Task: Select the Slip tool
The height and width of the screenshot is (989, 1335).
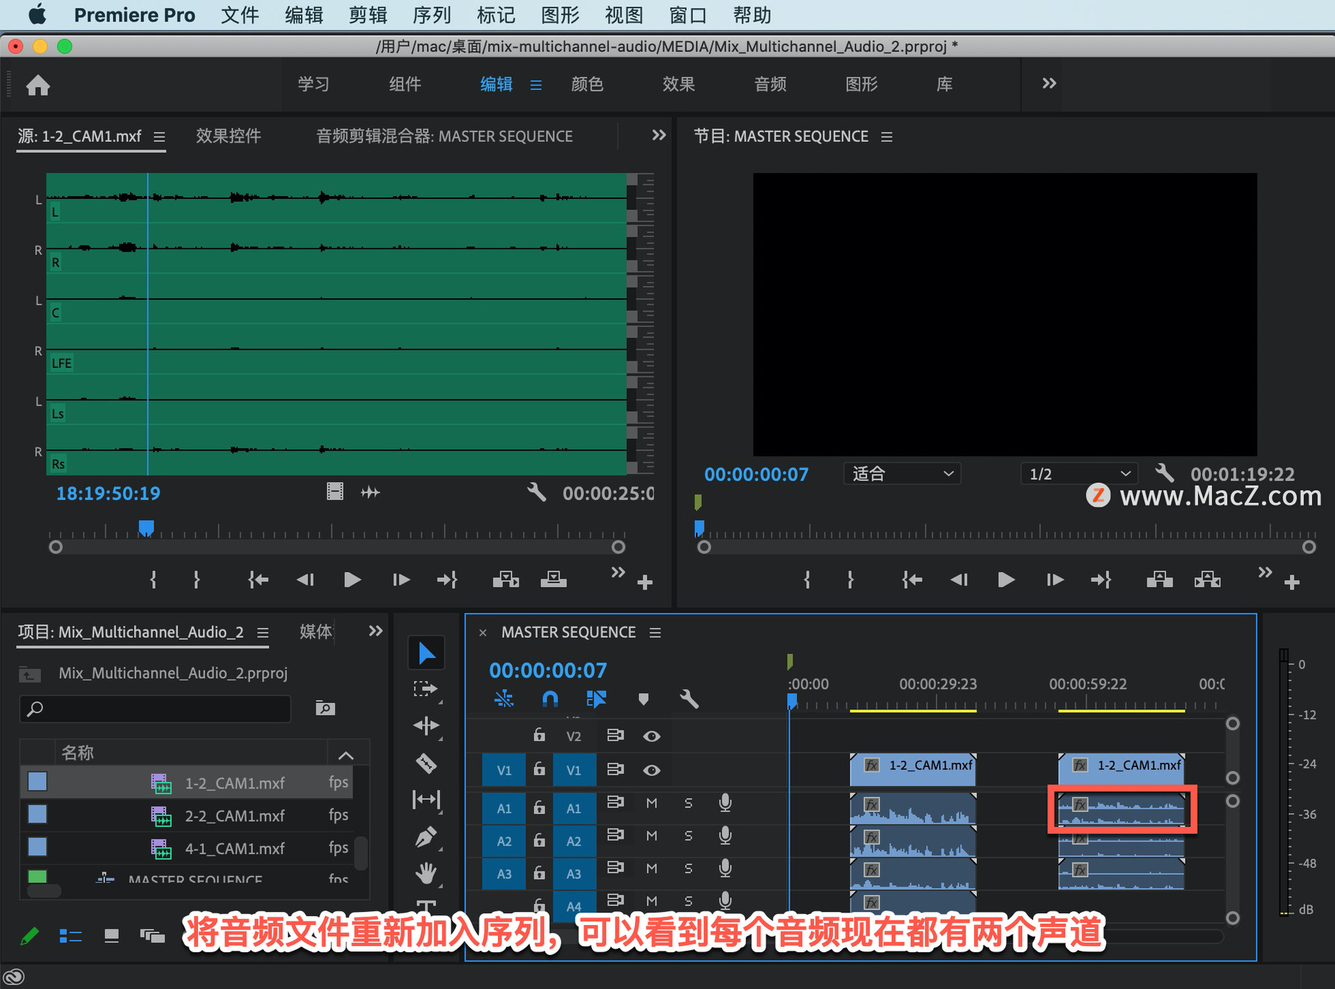Action: tap(426, 800)
